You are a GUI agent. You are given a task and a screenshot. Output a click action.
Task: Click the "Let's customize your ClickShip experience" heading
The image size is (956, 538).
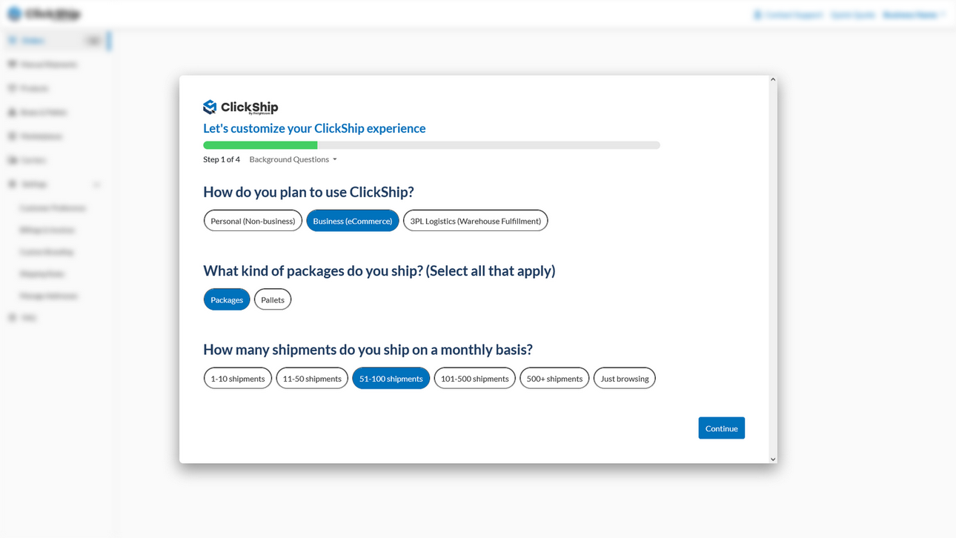[314, 128]
